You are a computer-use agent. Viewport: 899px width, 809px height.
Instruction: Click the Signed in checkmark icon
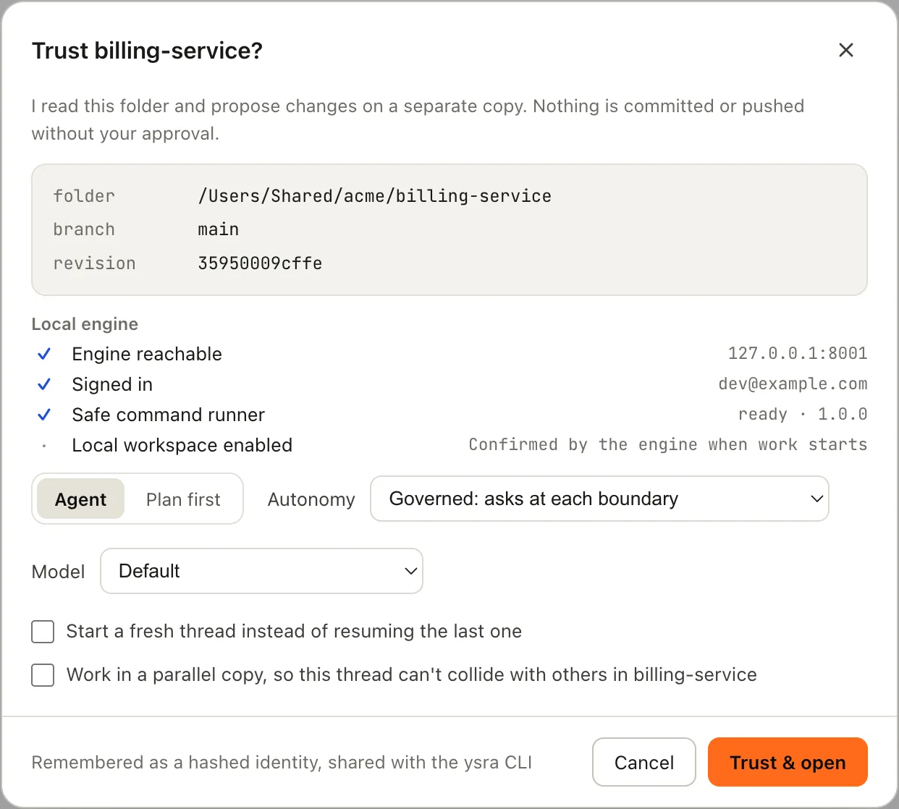44,384
